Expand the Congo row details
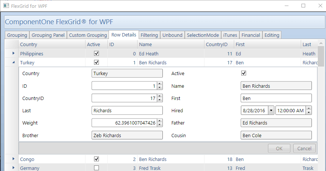The height and width of the screenshot is (171, 326). [x=13, y=159]
